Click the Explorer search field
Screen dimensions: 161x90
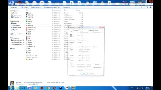(x=140, y=4)
